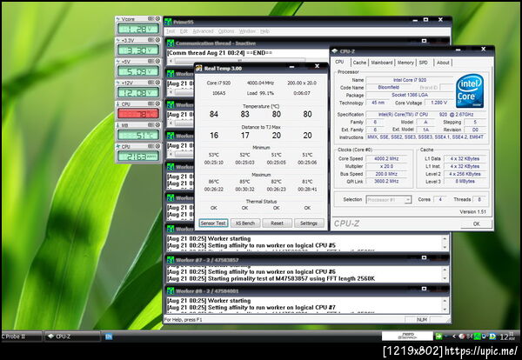The image size is (522, 360).
Task: Open settings icon on the +3.3V monitor widget
Action: (x=151, y=40)
